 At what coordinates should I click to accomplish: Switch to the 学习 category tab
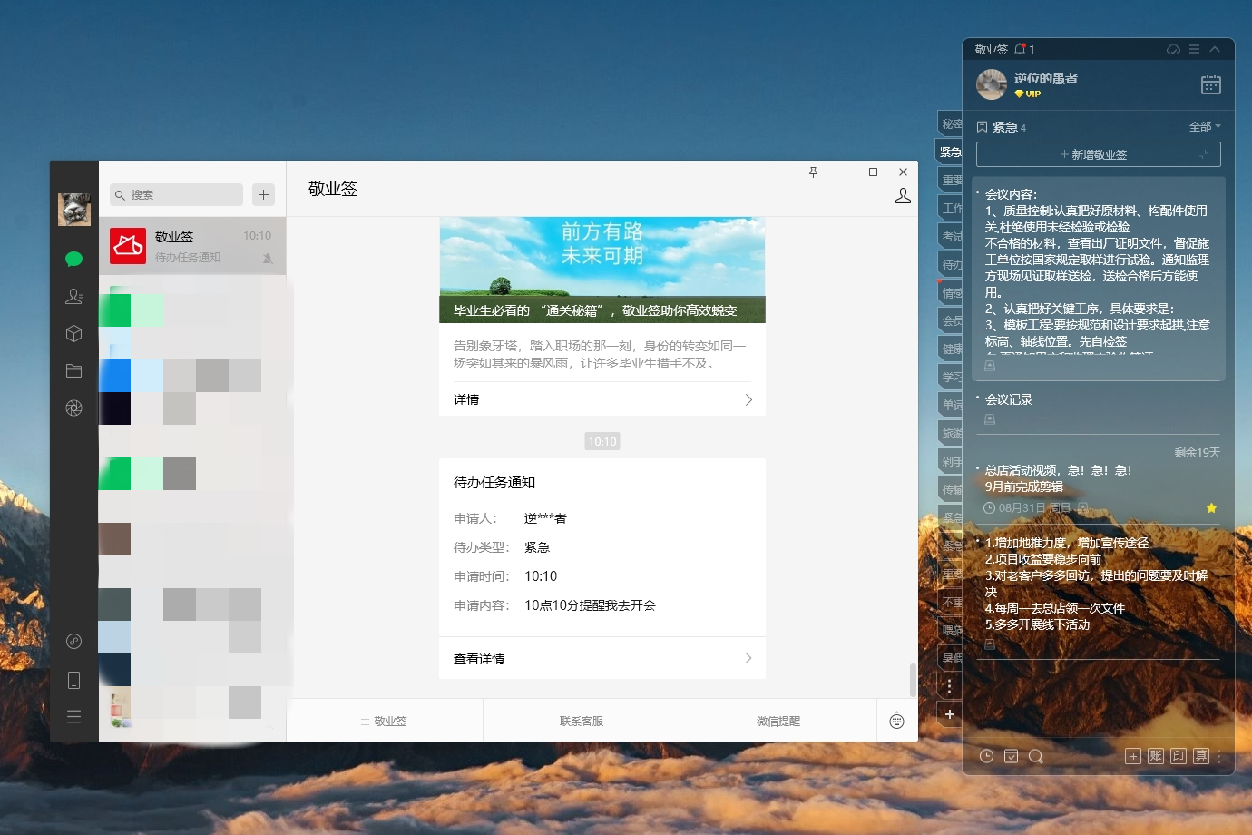pyautogui.click(x=951, y=377)
